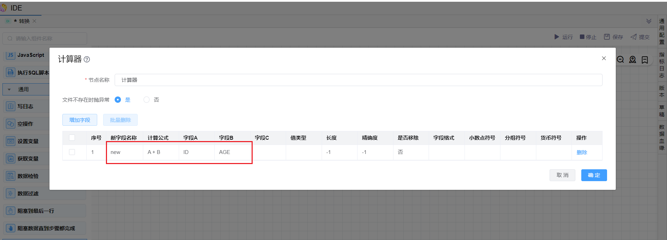Click the 写日志 component icon
Screen dimensions: 667x240
(11, 106)
